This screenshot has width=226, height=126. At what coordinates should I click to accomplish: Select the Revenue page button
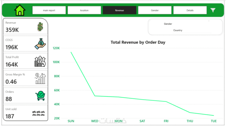(x=120, y=10)
